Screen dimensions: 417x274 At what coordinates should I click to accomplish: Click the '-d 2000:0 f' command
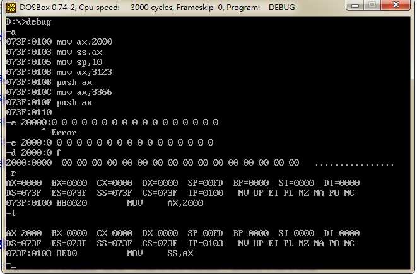click(33, 152)
